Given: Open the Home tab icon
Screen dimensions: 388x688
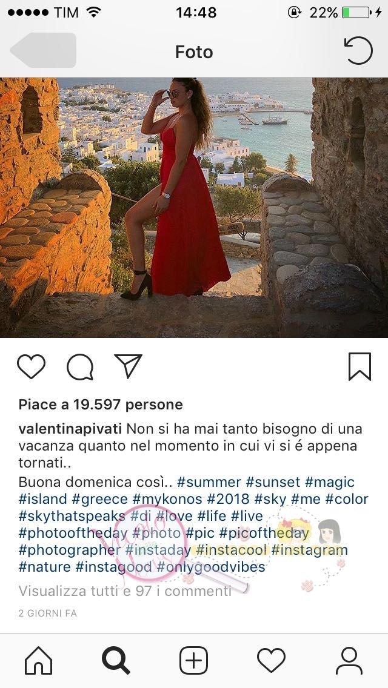Looking at the screenshot, I should [39, 660].
